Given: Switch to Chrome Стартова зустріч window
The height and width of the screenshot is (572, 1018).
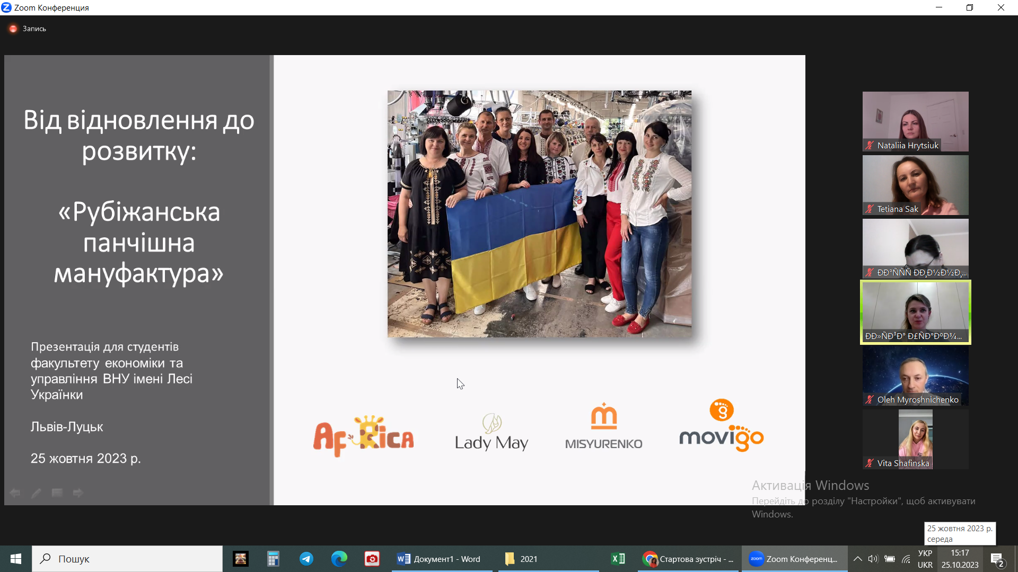Looking at the screenshot, I should tap(688, 559).
